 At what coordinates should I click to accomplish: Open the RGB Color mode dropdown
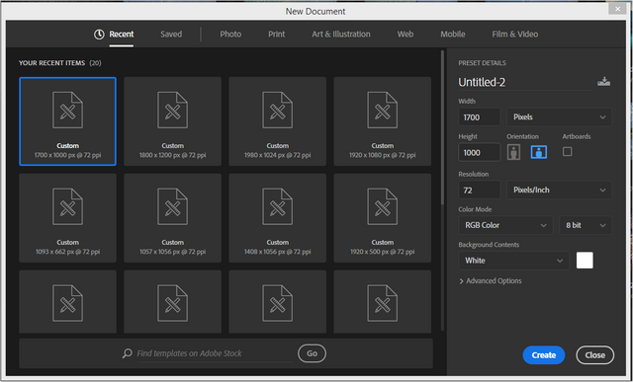point(505,225)
